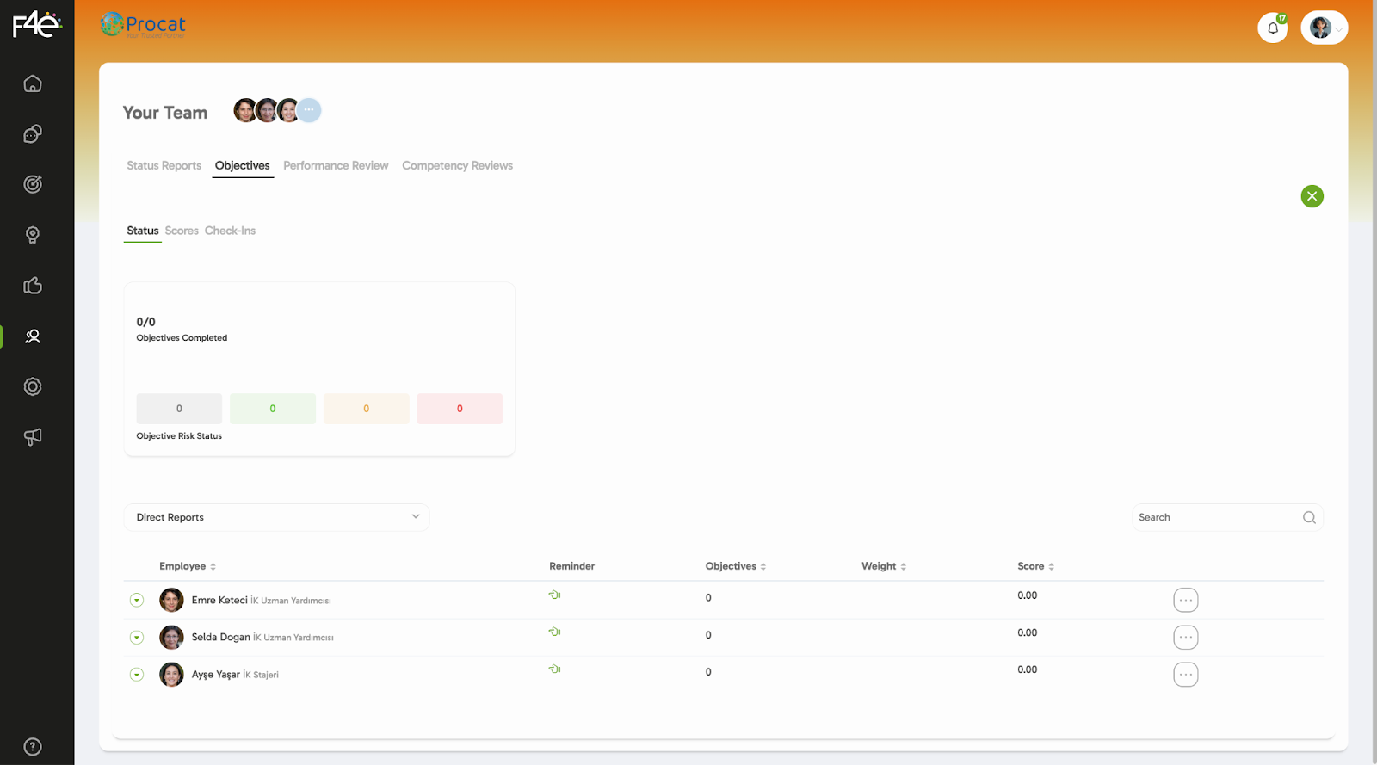Viewport: 1377px width, 765px height.
Task: Expand Emre Keteci's row
Action: click(x=137, y=601)
